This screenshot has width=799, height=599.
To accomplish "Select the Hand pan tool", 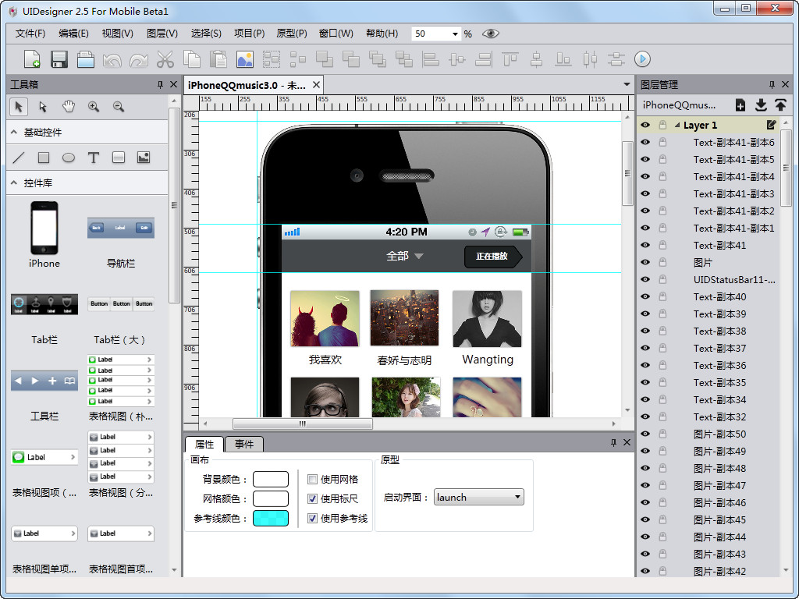I will [69, 107].
